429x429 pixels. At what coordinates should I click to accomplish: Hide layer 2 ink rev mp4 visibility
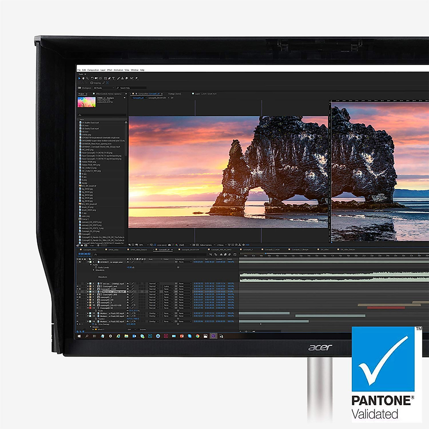tap(78, 283)
